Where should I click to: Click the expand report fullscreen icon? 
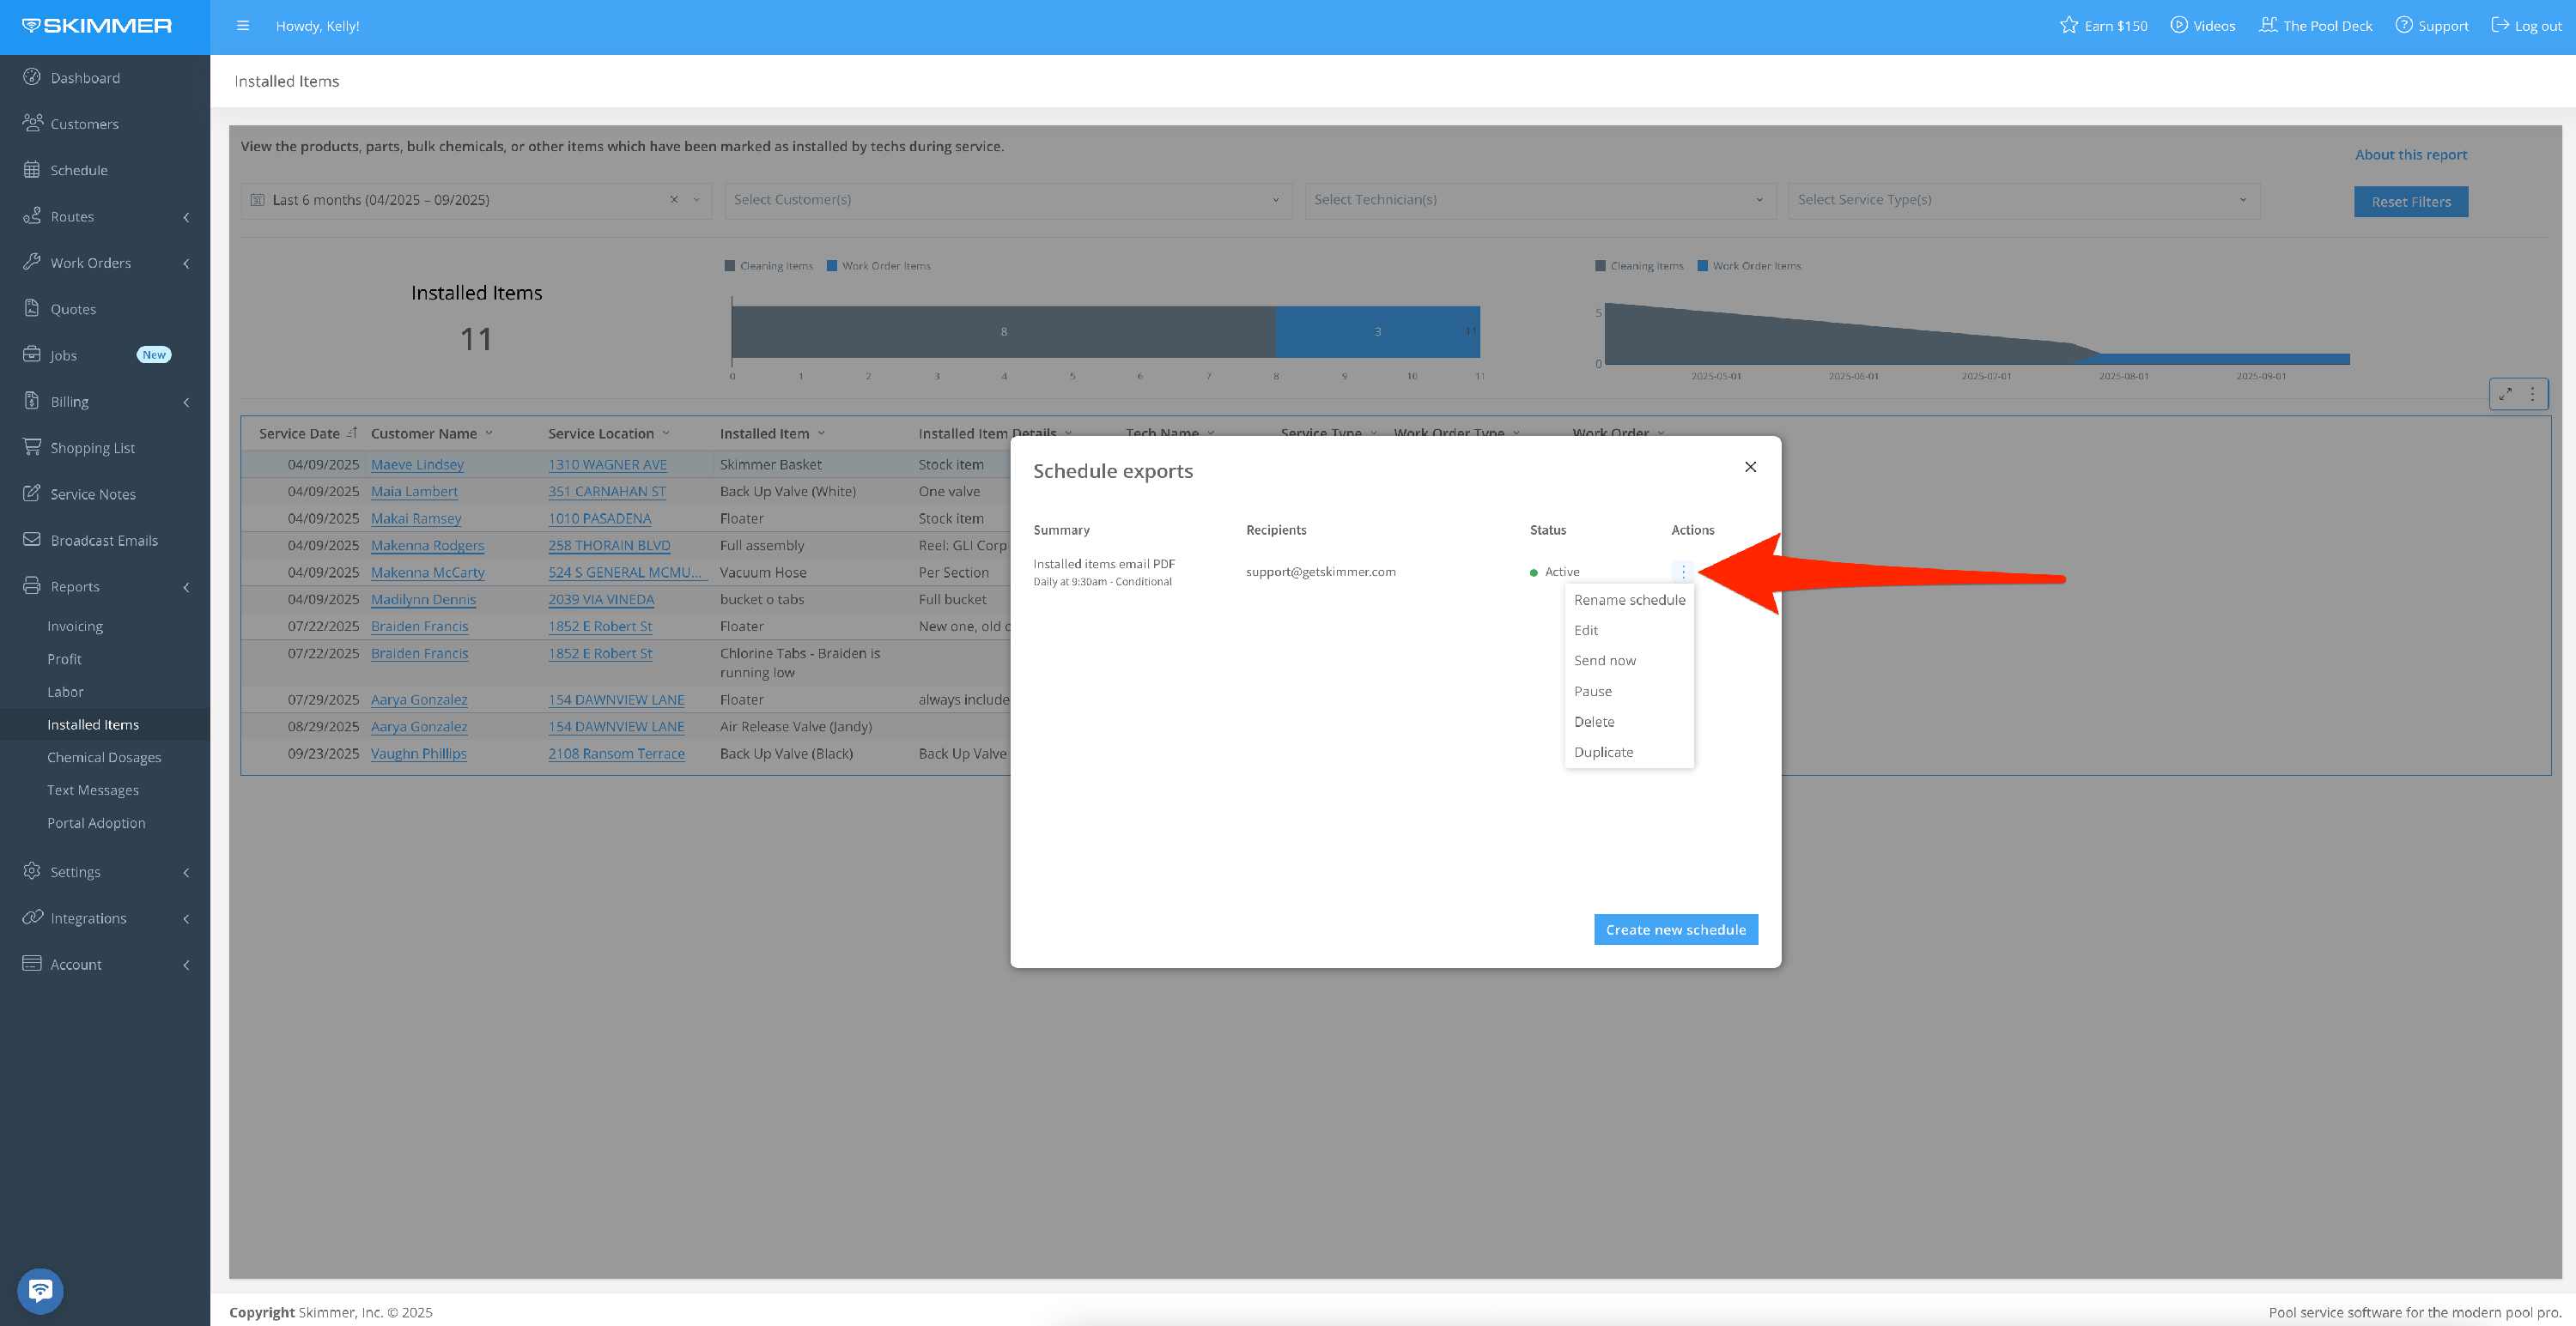2505,395
